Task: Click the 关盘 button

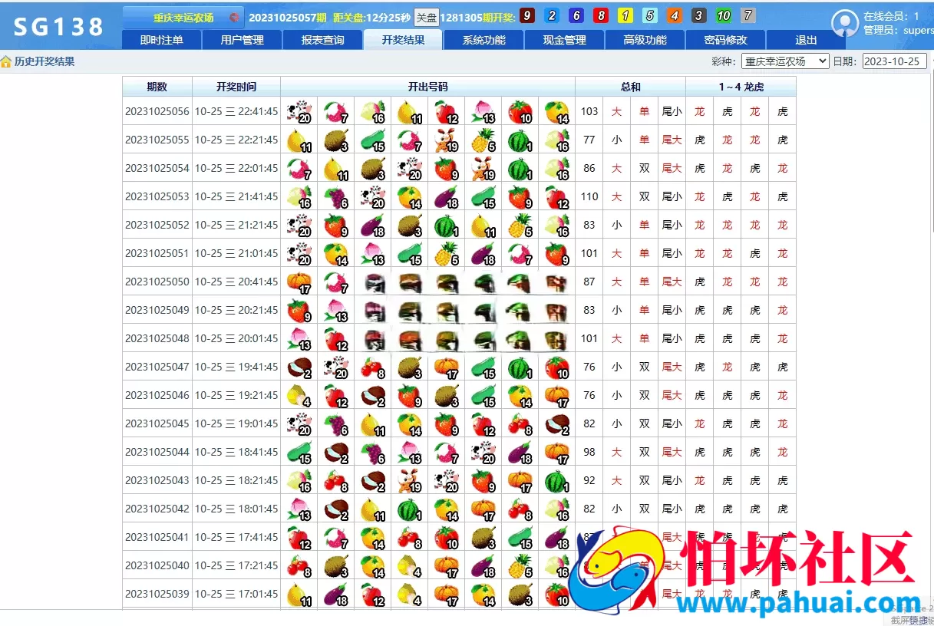Action: (426, 18)
